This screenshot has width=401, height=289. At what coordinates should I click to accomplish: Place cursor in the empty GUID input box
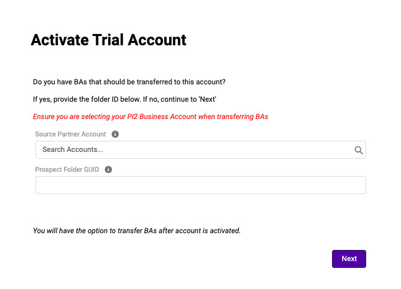(x=200, y=185)
